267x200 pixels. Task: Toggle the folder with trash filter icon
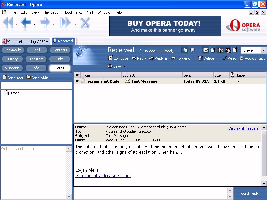(221, 50)
